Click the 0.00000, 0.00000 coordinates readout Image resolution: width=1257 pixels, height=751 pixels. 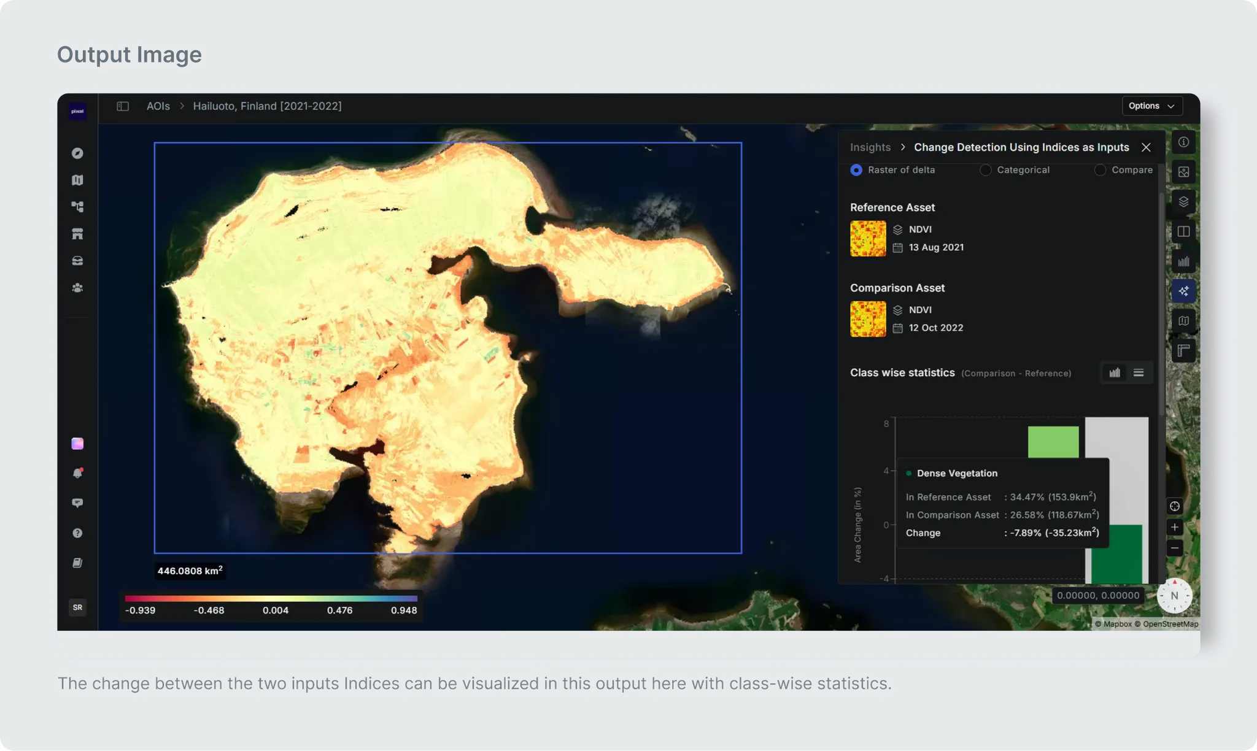click(x=1098, y=595)
